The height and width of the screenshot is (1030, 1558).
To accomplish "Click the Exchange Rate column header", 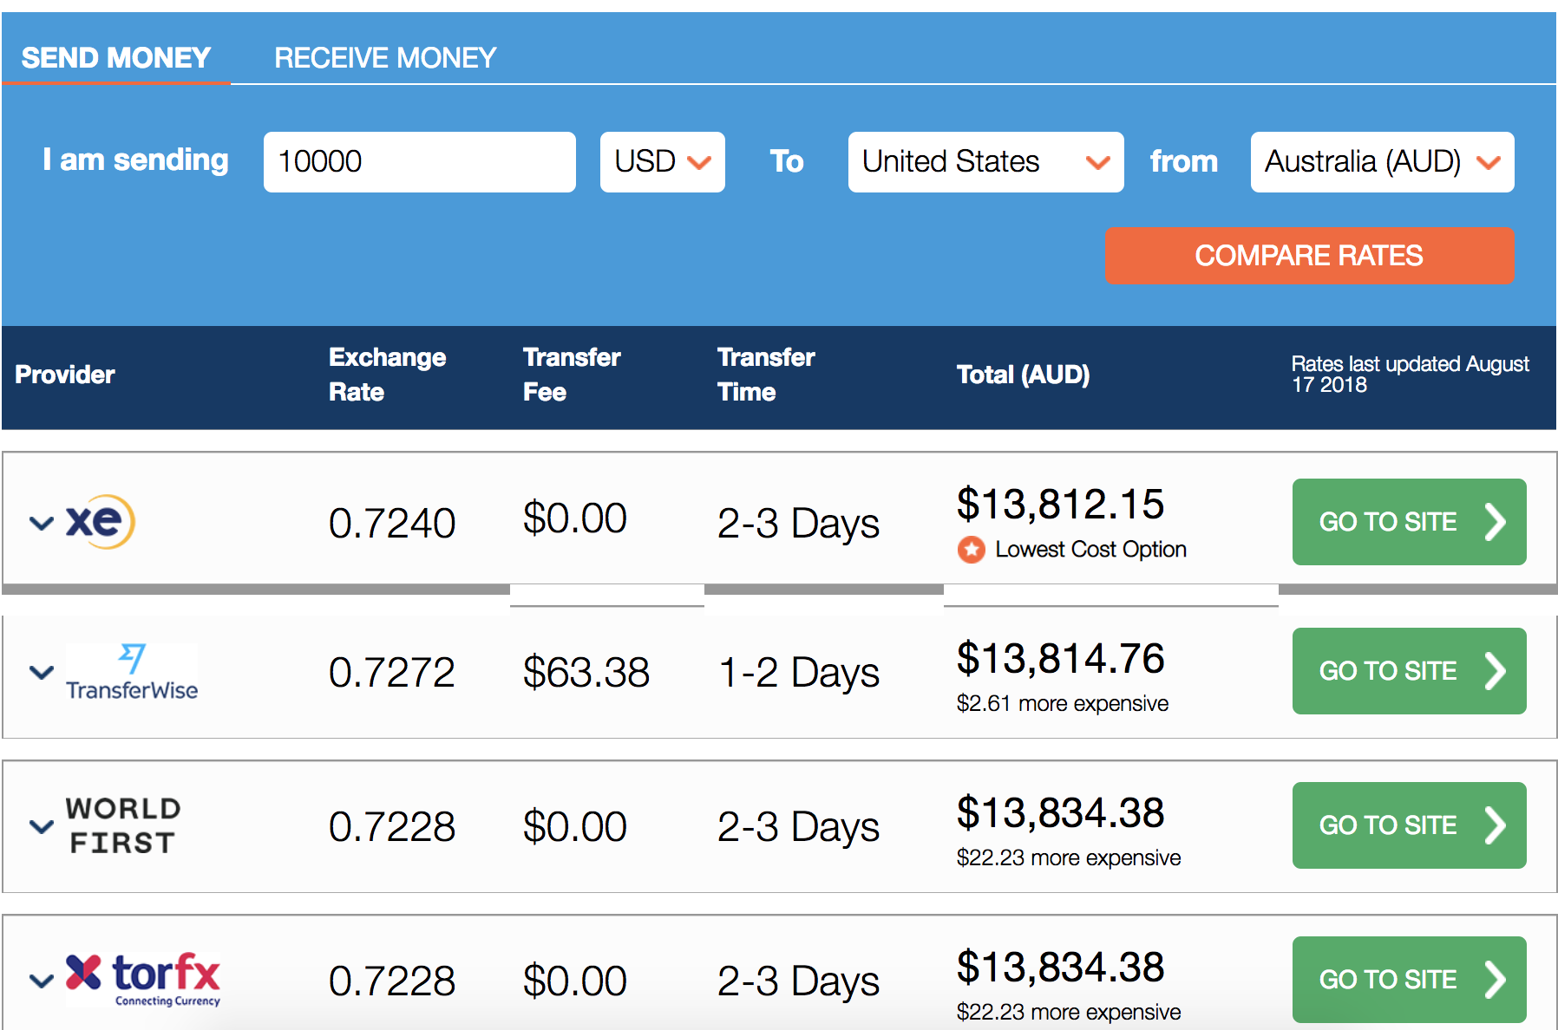I will point(388,375).
